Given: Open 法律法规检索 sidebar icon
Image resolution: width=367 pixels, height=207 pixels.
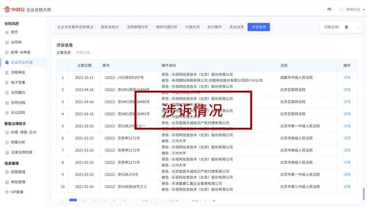Looking at the screenshot, I should tap(7, 153).
